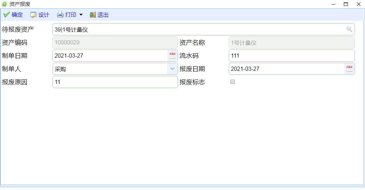Expand the 制单人 dropdown arrow
Viewport: 365px width, 190px height.
[x=172, y=69]
